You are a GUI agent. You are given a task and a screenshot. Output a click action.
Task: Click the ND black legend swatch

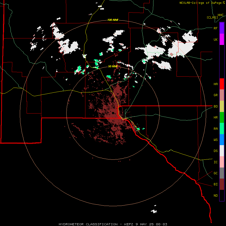click(x=222, y=195)
